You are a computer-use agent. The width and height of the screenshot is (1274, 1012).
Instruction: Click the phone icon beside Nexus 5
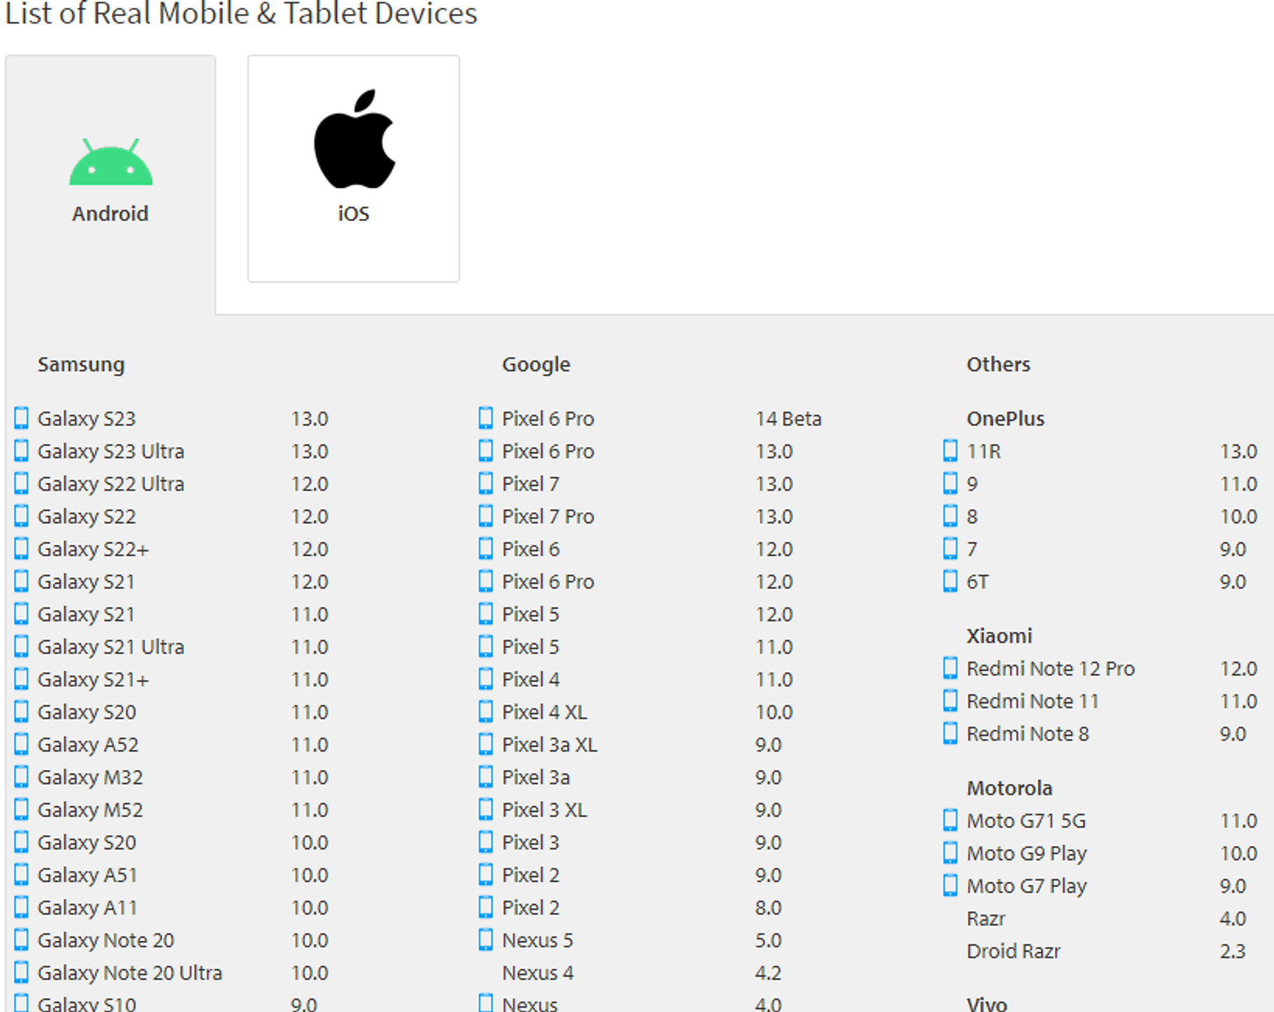pos(485,939)
